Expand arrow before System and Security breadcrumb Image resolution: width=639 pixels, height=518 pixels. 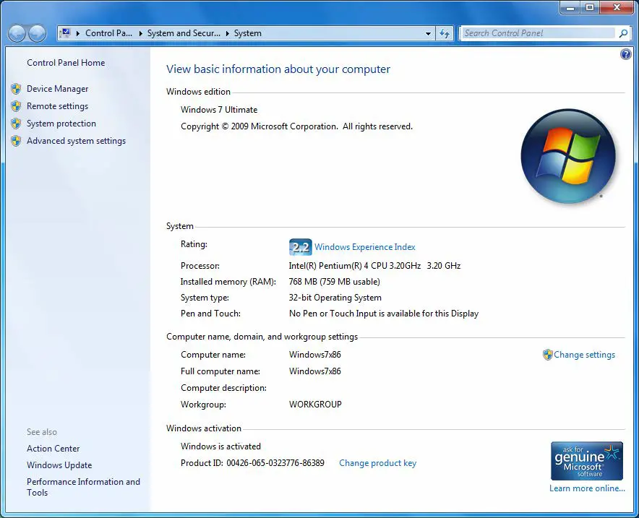(141, 33)
